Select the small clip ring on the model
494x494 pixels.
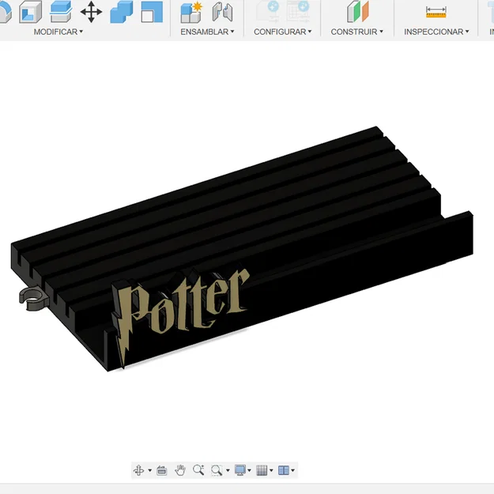pos(33,298)
